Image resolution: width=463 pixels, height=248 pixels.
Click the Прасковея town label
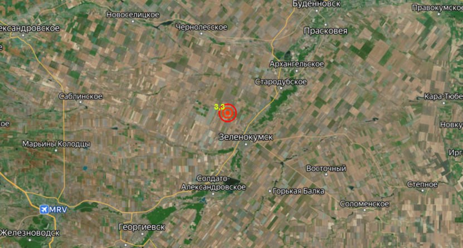click(325, 31)
